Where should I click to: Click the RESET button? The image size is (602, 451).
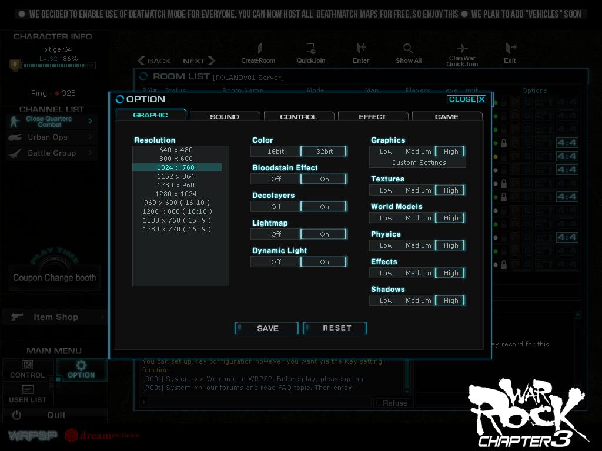click(335, 328)
